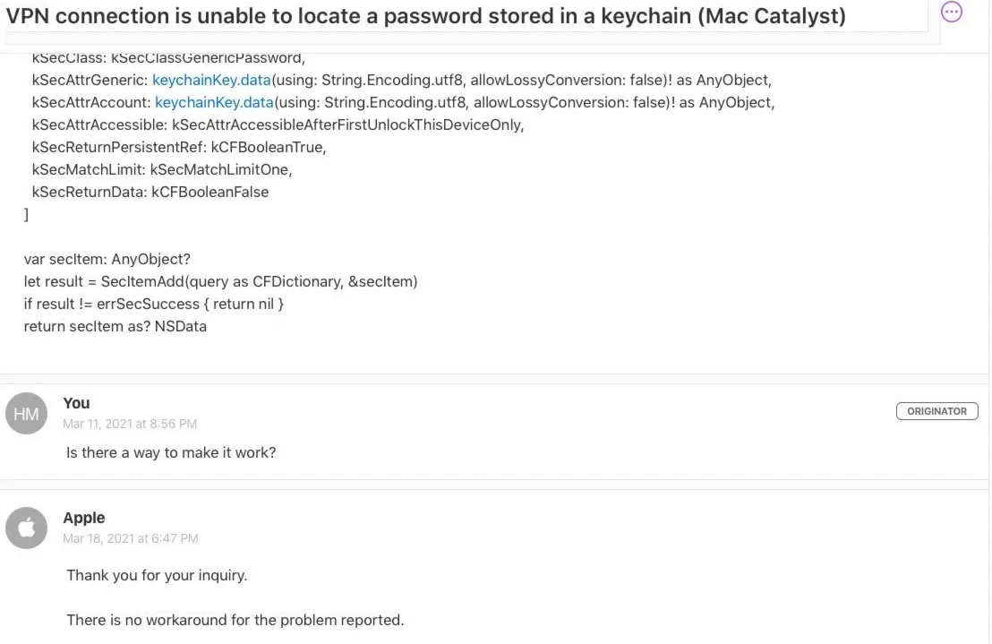Click the "var secItem: AnyObject?" line

[x=107, y=259]
